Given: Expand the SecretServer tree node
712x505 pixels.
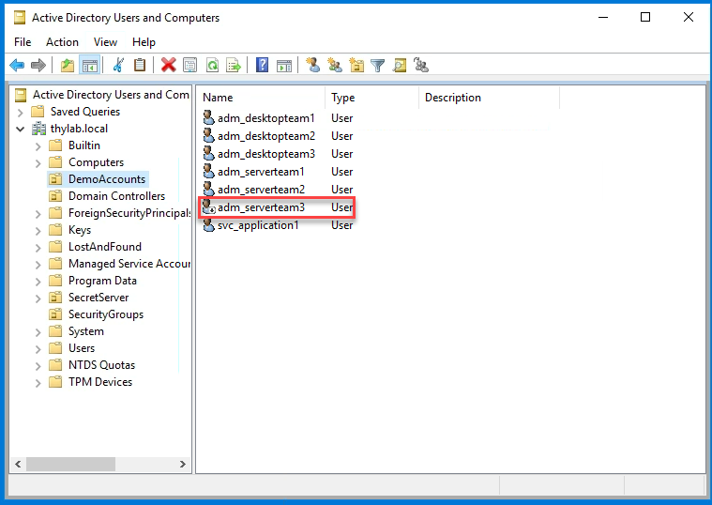Looking at the screenshot, I should [x=38, y=298].
